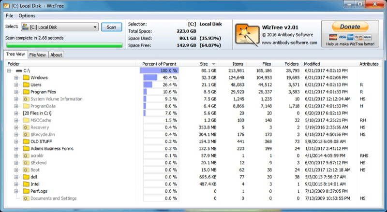This screenshot has height=212, width=387.
Task: Click the PerfLogs folder icon
Action: tap(26, 191)
